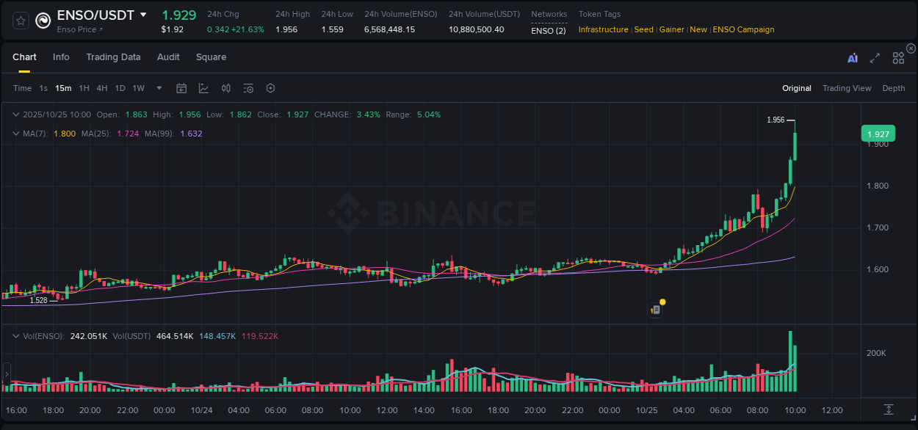Switch to the Trading Data tab

[113, 57]
